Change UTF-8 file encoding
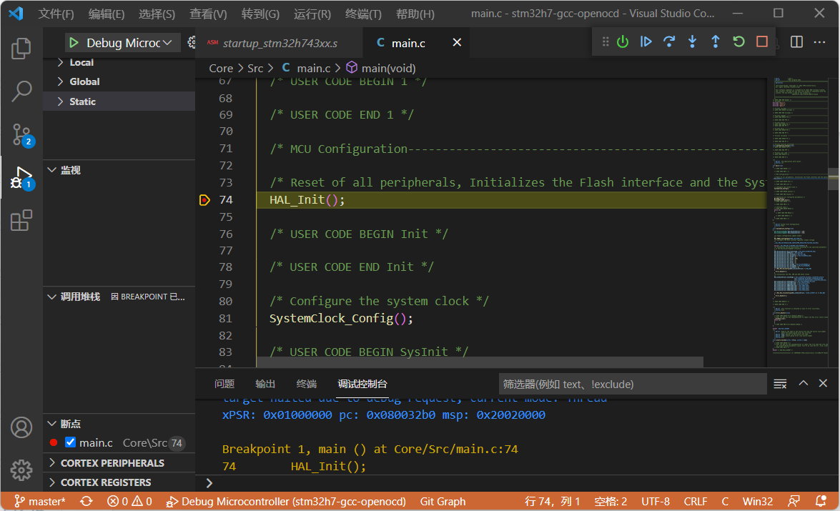 [656, 502]
